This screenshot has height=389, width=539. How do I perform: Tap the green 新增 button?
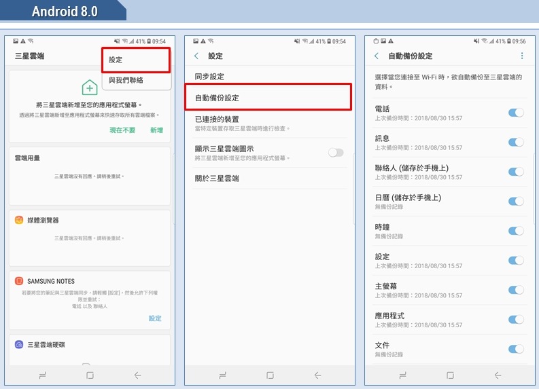[157, 130]
